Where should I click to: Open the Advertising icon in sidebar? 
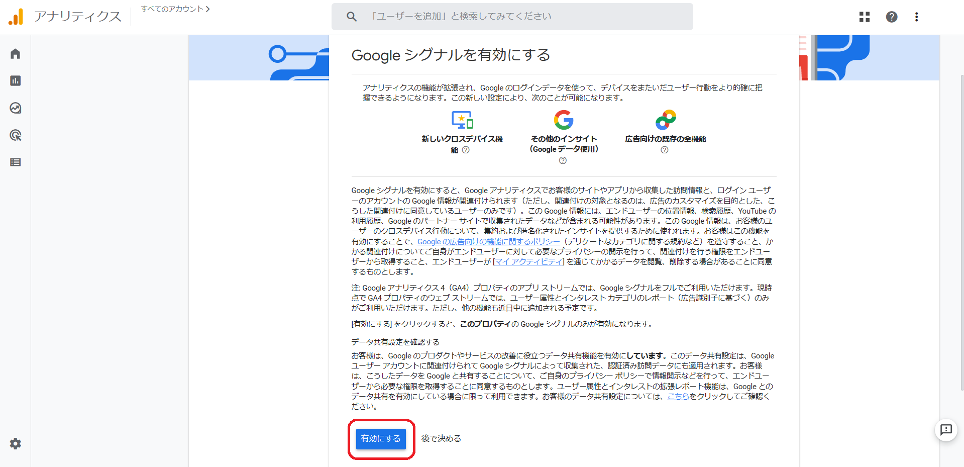tap(16, 135)
